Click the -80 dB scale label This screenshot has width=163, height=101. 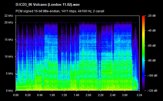151,60
